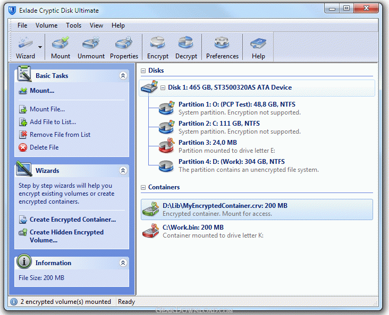Click 'Partition mounted to drive letter E:' text
The height and width of the screenshot is (315, 389).
[x=227, y=151]
